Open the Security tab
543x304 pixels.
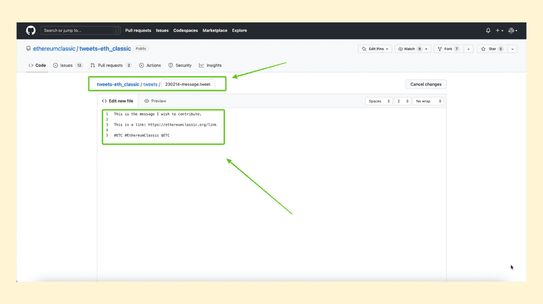(180, 66)
